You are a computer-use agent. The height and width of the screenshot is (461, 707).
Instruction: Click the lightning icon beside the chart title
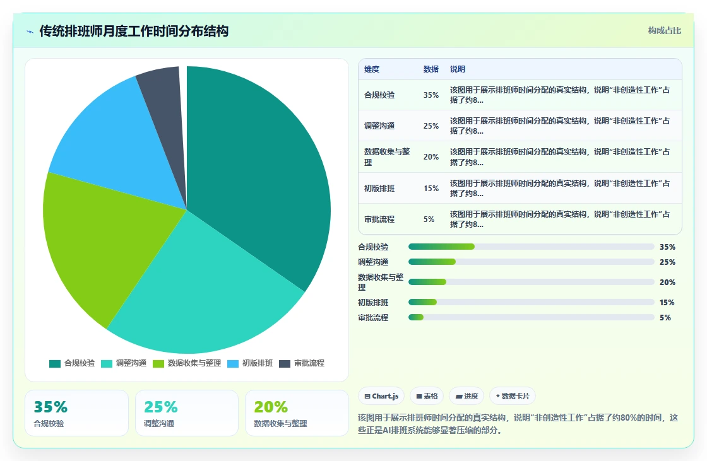30,32
